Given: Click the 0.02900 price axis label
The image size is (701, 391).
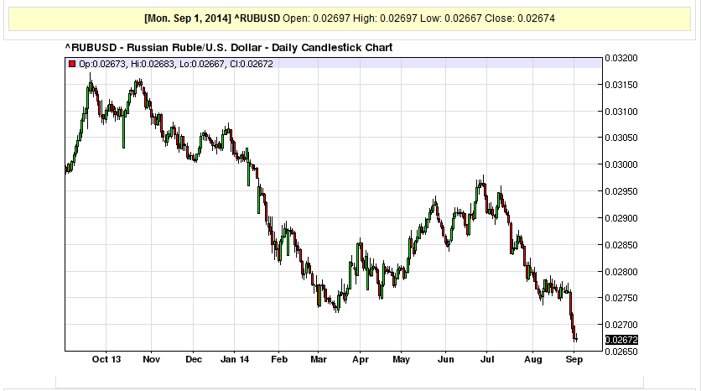Looking at the screenshot, I should point(621,218).
